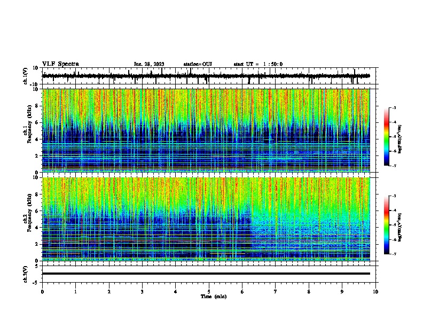The image size is (423, 327).
Task: Click the thick black ch.3 trace line
Action: [x=206, y=274]
